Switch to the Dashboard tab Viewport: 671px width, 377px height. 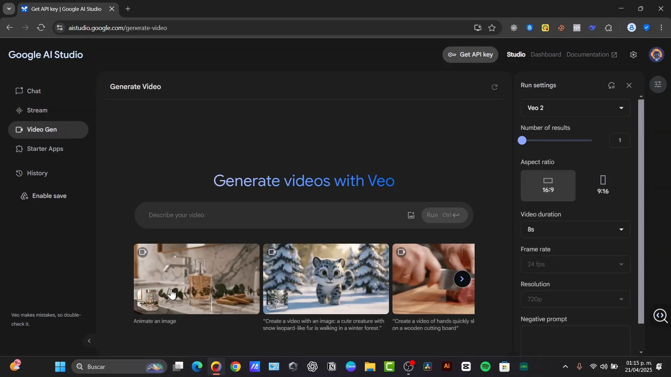(546, 54)
